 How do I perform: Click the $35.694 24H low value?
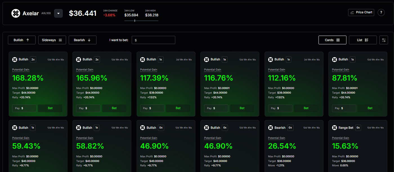[131, 15]
